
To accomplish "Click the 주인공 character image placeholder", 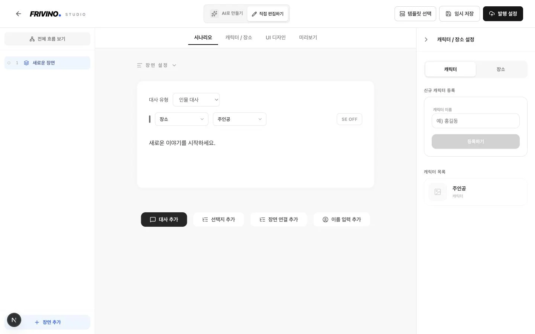I will pyautogui.click(x=438, y=192).
